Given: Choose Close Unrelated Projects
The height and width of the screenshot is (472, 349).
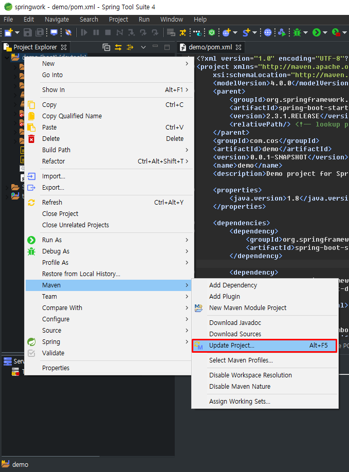Looking at the screenshot, I should tap(109, 225).
